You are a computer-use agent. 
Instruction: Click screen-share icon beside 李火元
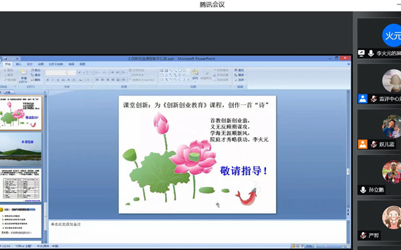click(361, 53)
